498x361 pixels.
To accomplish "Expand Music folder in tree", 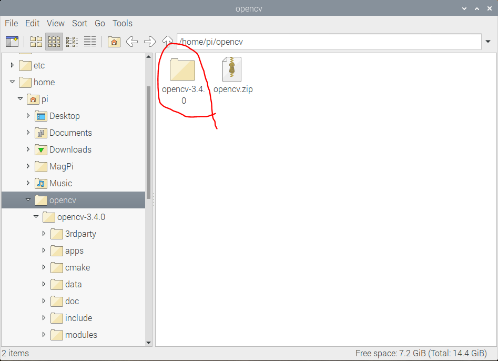I will coord(28,183).
